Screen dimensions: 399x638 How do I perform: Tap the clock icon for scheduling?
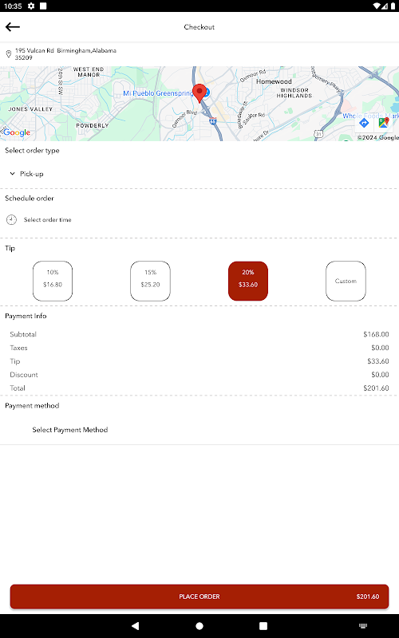[11, 220]
